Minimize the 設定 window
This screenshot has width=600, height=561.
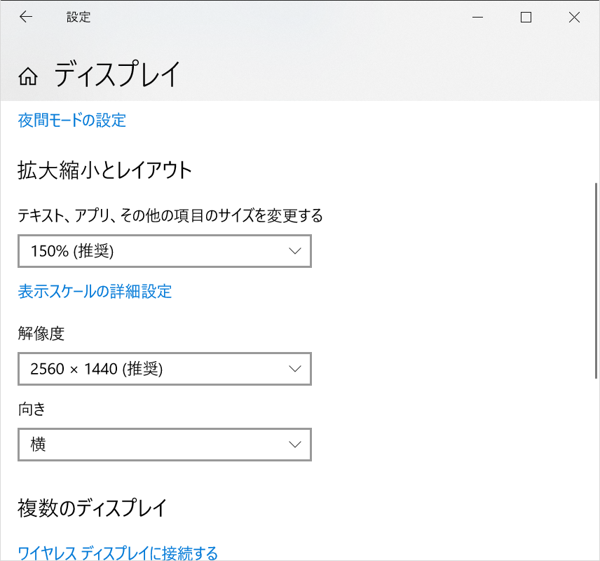477,17
